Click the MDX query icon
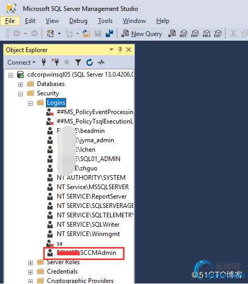The image size is (248, 284). pyautogui.click(x=183, y=33)
